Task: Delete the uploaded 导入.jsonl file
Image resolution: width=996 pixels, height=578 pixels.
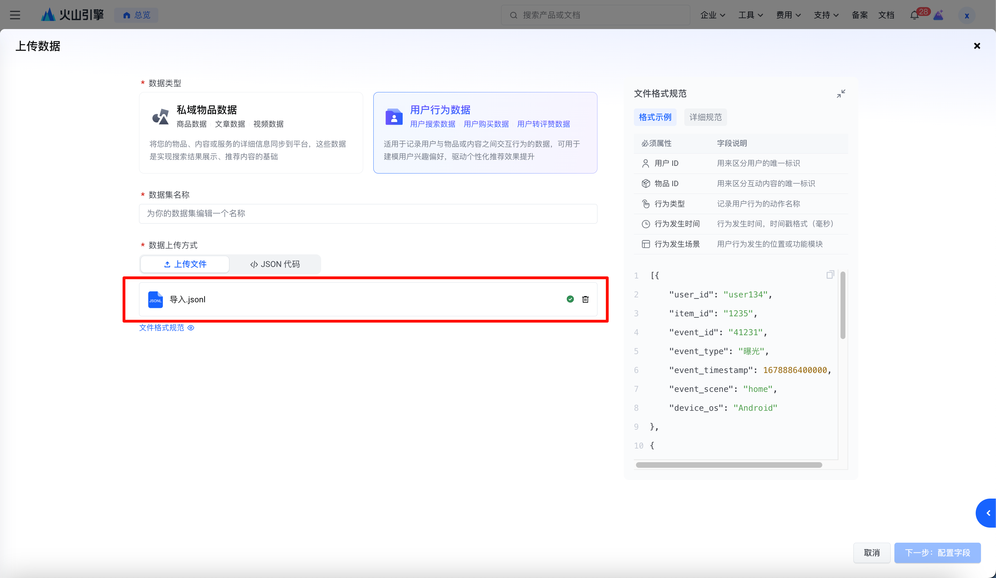Action: 585,299
